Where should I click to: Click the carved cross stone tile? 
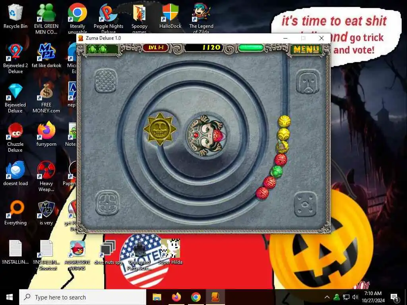pyautogui.click(x=107, y=203)
